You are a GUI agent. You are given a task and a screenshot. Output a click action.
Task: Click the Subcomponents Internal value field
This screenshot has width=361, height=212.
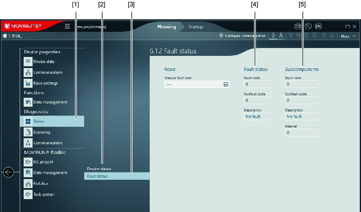pos(301,133)
